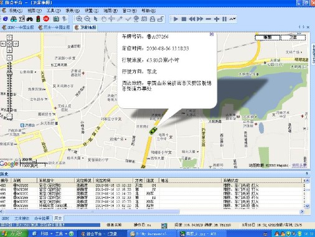The height and width of the screenshot is (237, 315).
Task: Pan map up with arrow control
Action: (9, 37)
